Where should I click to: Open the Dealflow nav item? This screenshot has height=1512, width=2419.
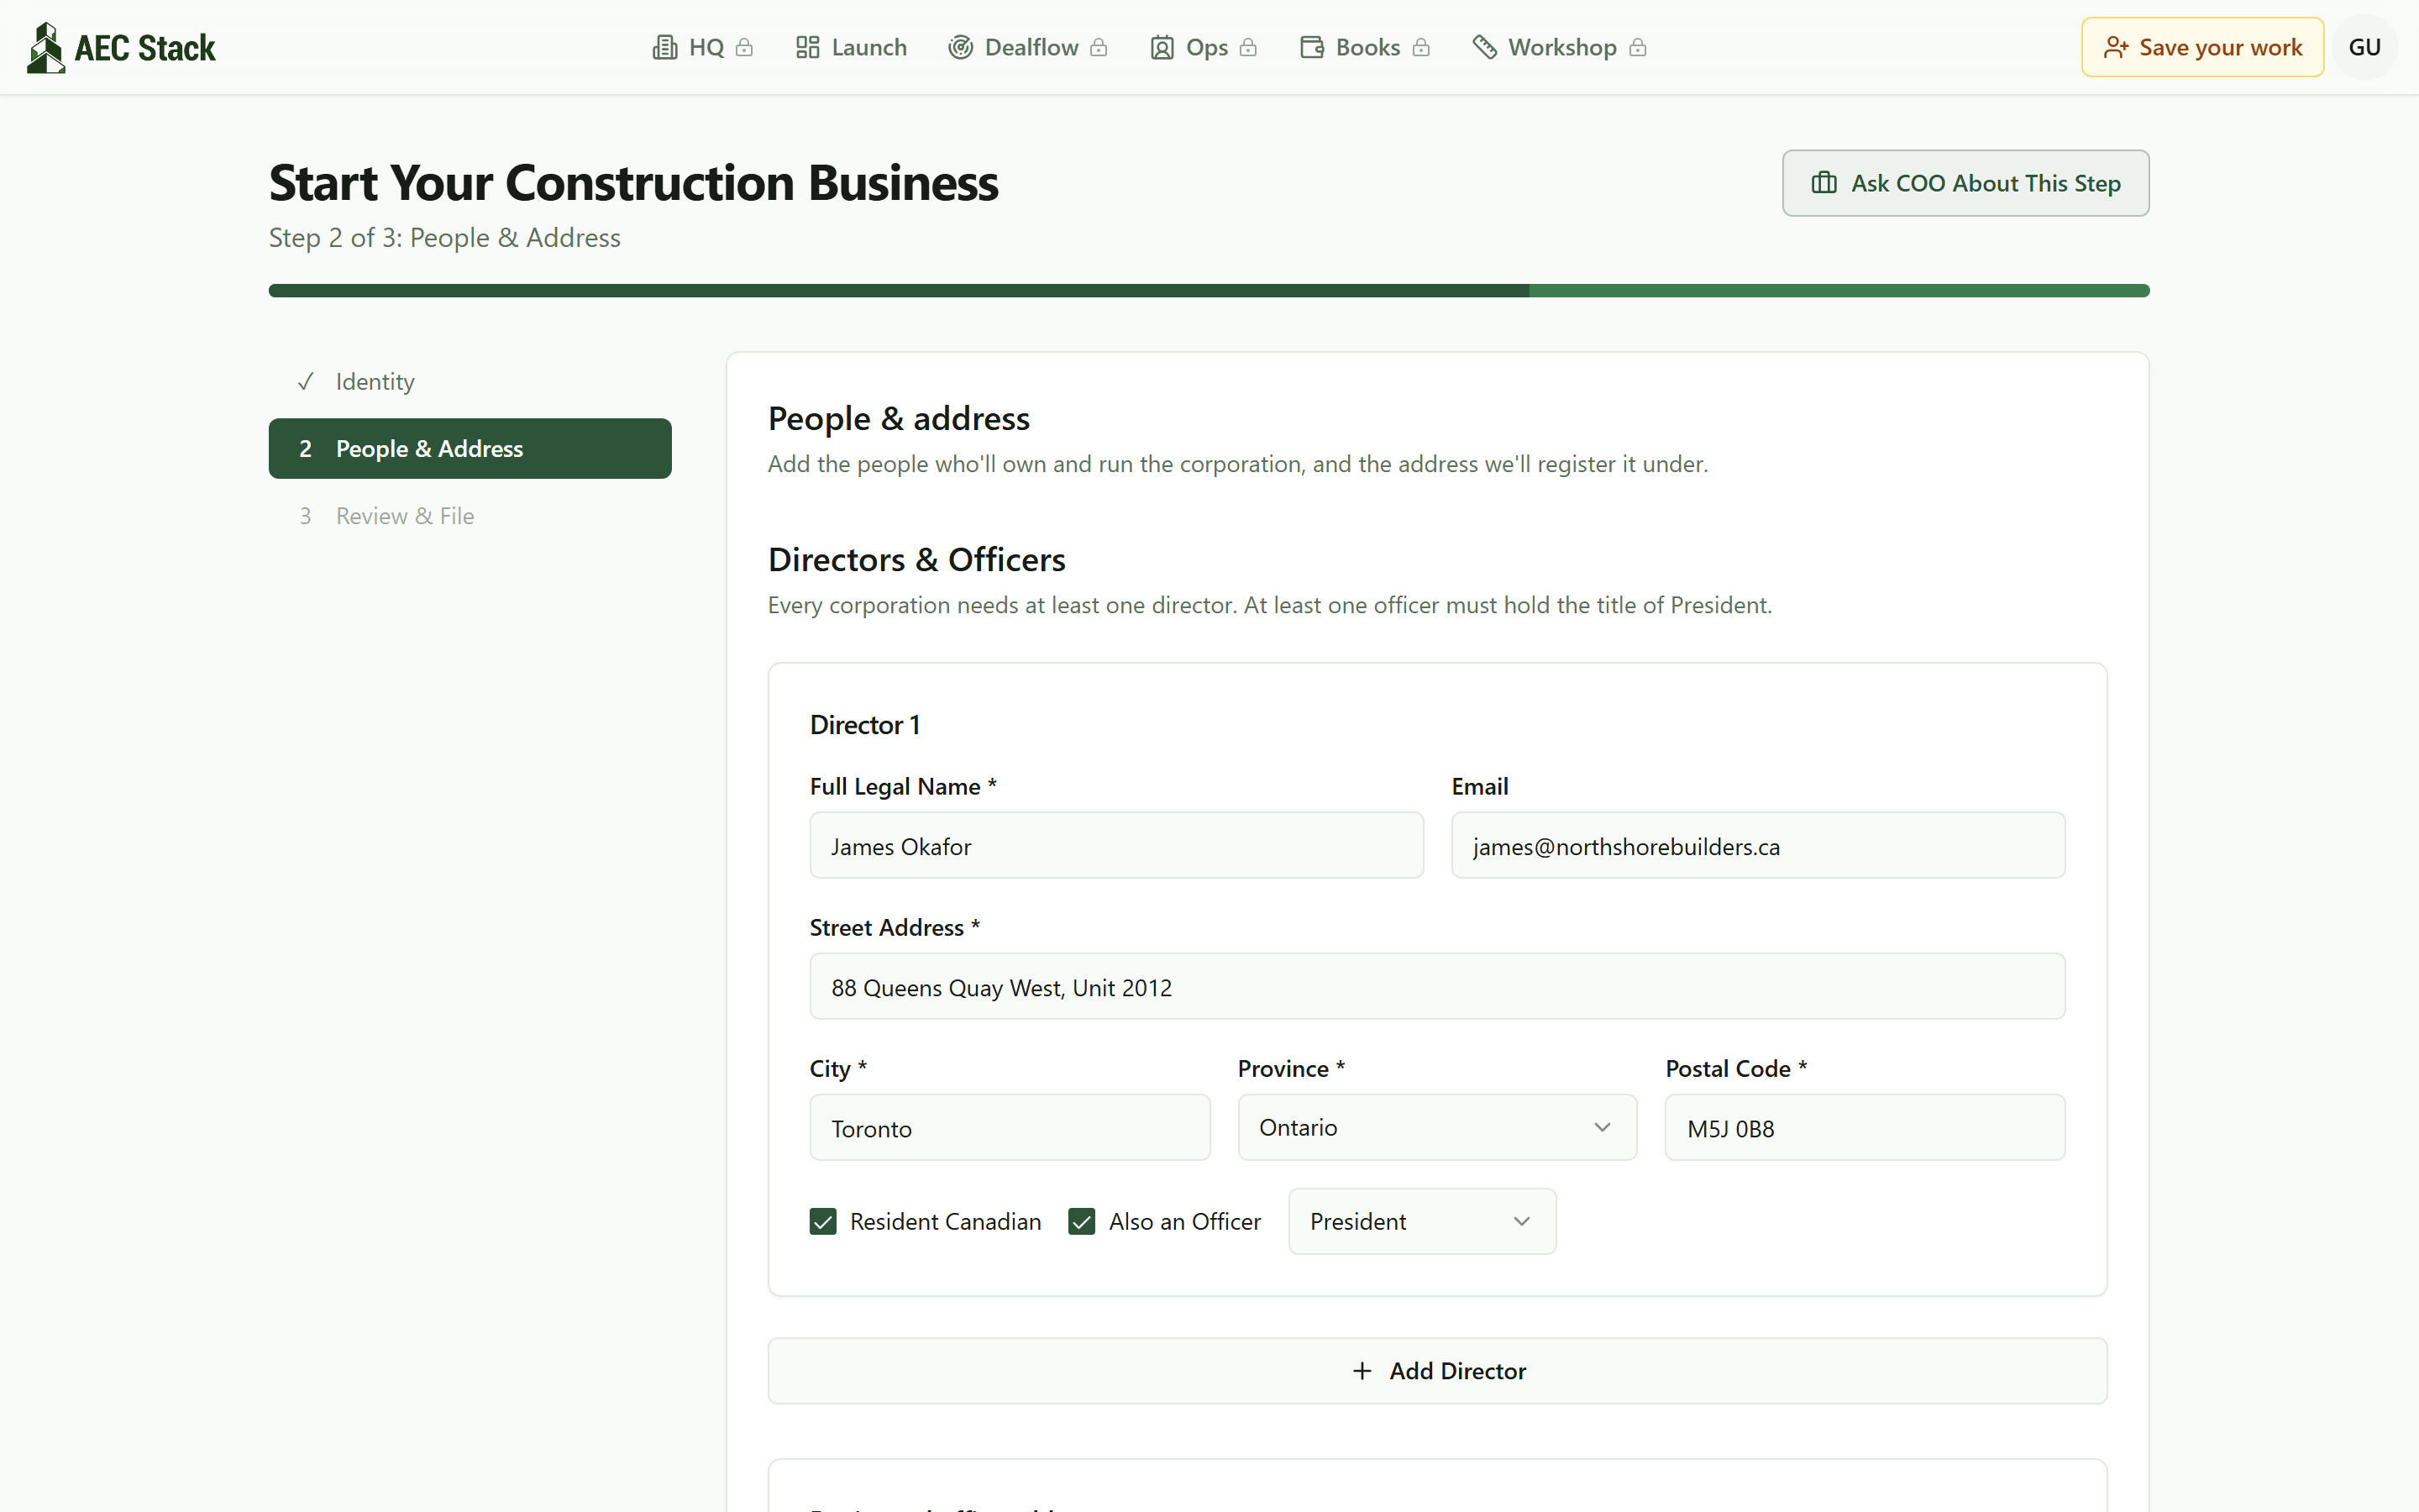(x=1027, y=47)
